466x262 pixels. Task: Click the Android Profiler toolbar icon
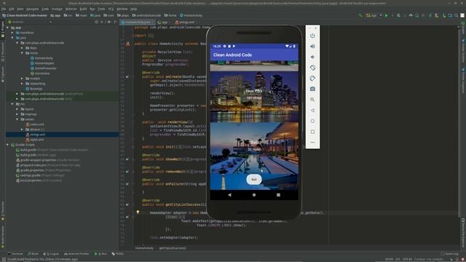click(411, 15)
